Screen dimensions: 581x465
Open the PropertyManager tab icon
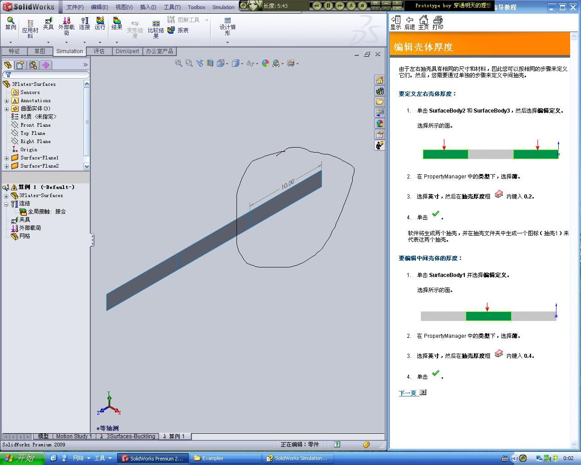pyautogui.click(x=20, y=65)
